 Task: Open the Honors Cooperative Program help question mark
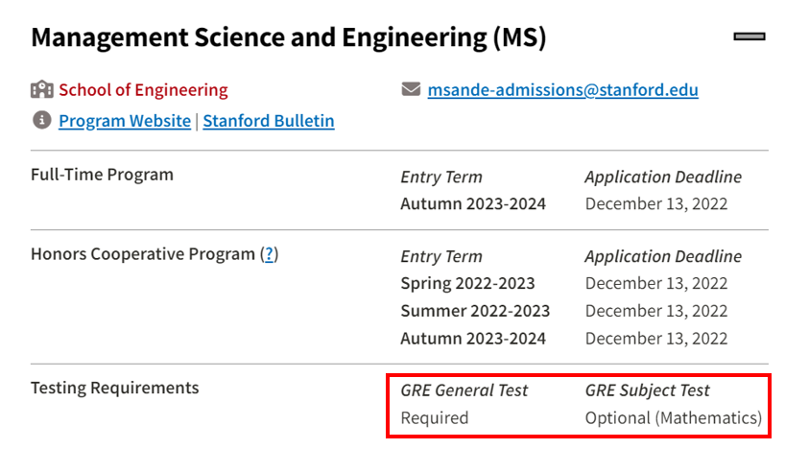(x=270, y=254)
